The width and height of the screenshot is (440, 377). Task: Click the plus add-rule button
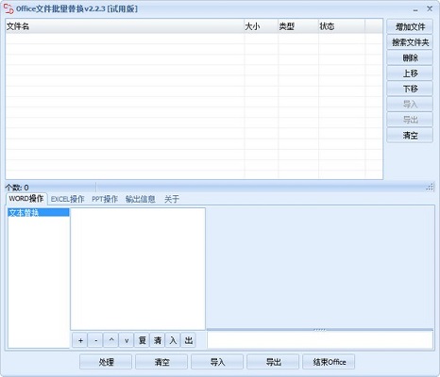(x=80, y=340)
